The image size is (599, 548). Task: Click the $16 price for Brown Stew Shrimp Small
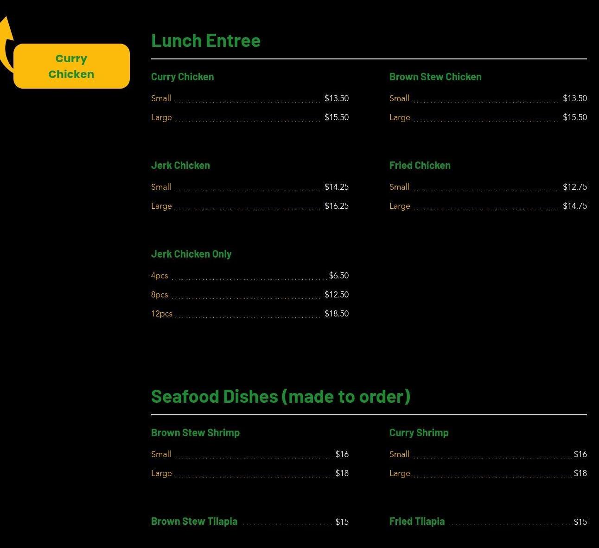click(342, 454)
